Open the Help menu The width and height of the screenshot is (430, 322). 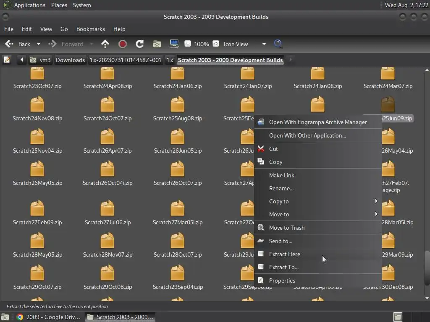point(119,29)
